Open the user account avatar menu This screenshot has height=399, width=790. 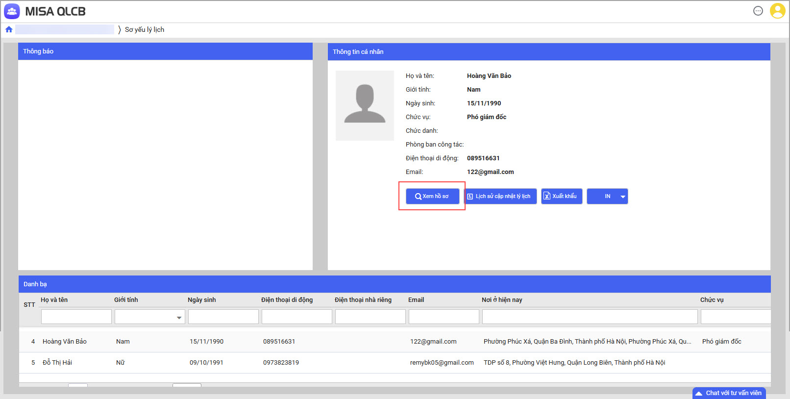(x=777, y=11)
